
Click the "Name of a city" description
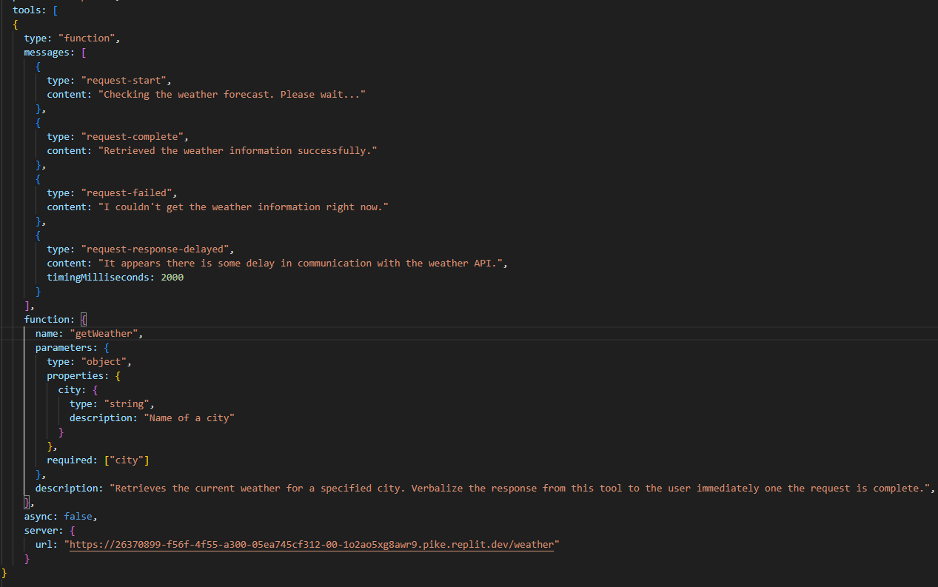click(192, 418)
